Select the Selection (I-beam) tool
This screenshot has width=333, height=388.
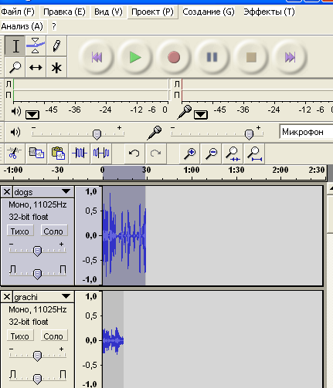point(15,46)
